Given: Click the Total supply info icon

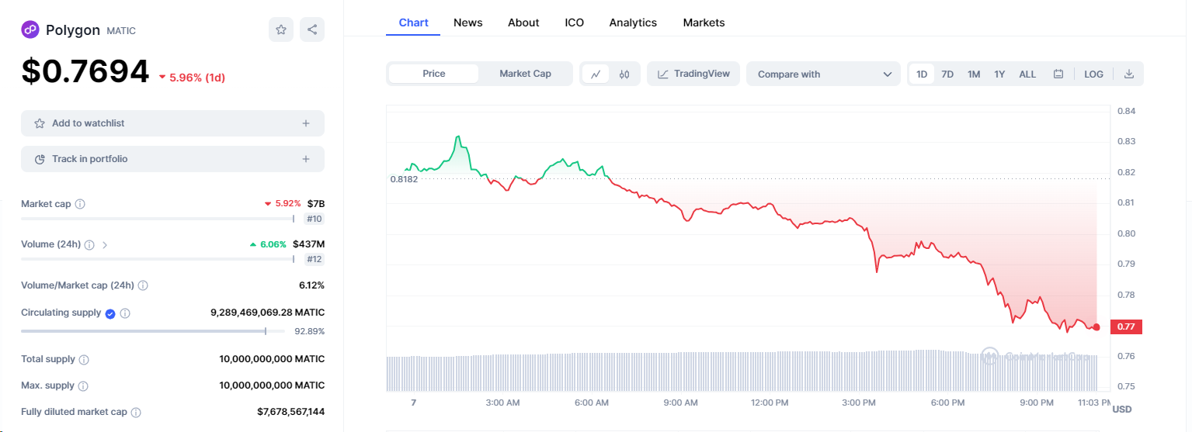Looking at the screenshot, I should click(84, 360).
